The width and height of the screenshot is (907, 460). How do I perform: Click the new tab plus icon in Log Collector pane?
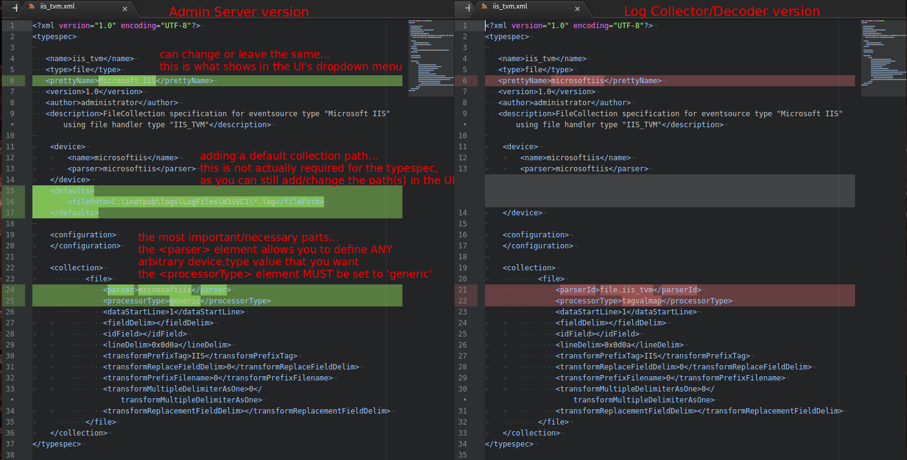point(469,9)
